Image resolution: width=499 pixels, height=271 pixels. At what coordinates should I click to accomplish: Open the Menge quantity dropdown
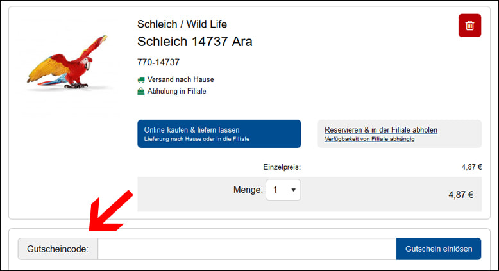283,190
